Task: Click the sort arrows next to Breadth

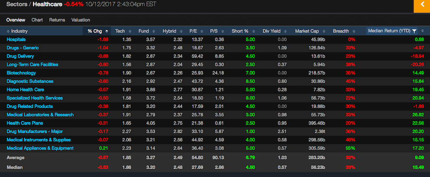Action: point(354,31)
